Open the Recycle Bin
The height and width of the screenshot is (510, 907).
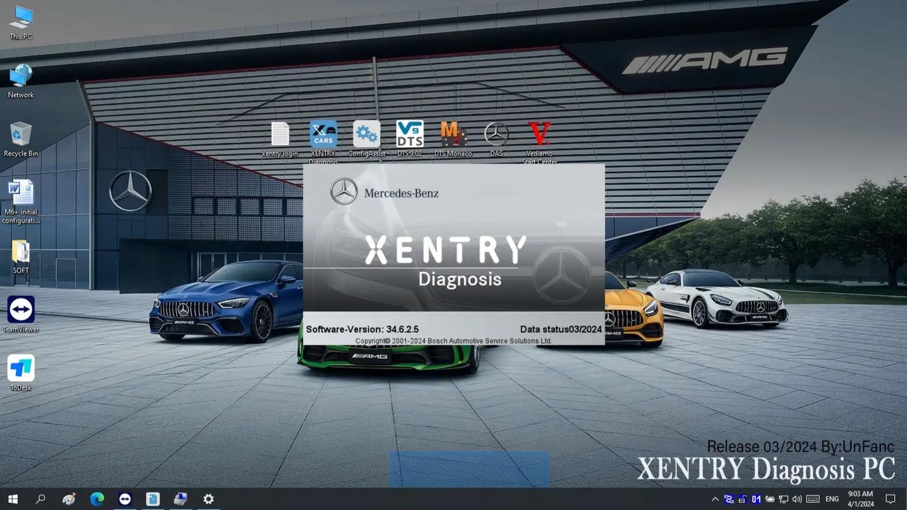tap(20, 140)
